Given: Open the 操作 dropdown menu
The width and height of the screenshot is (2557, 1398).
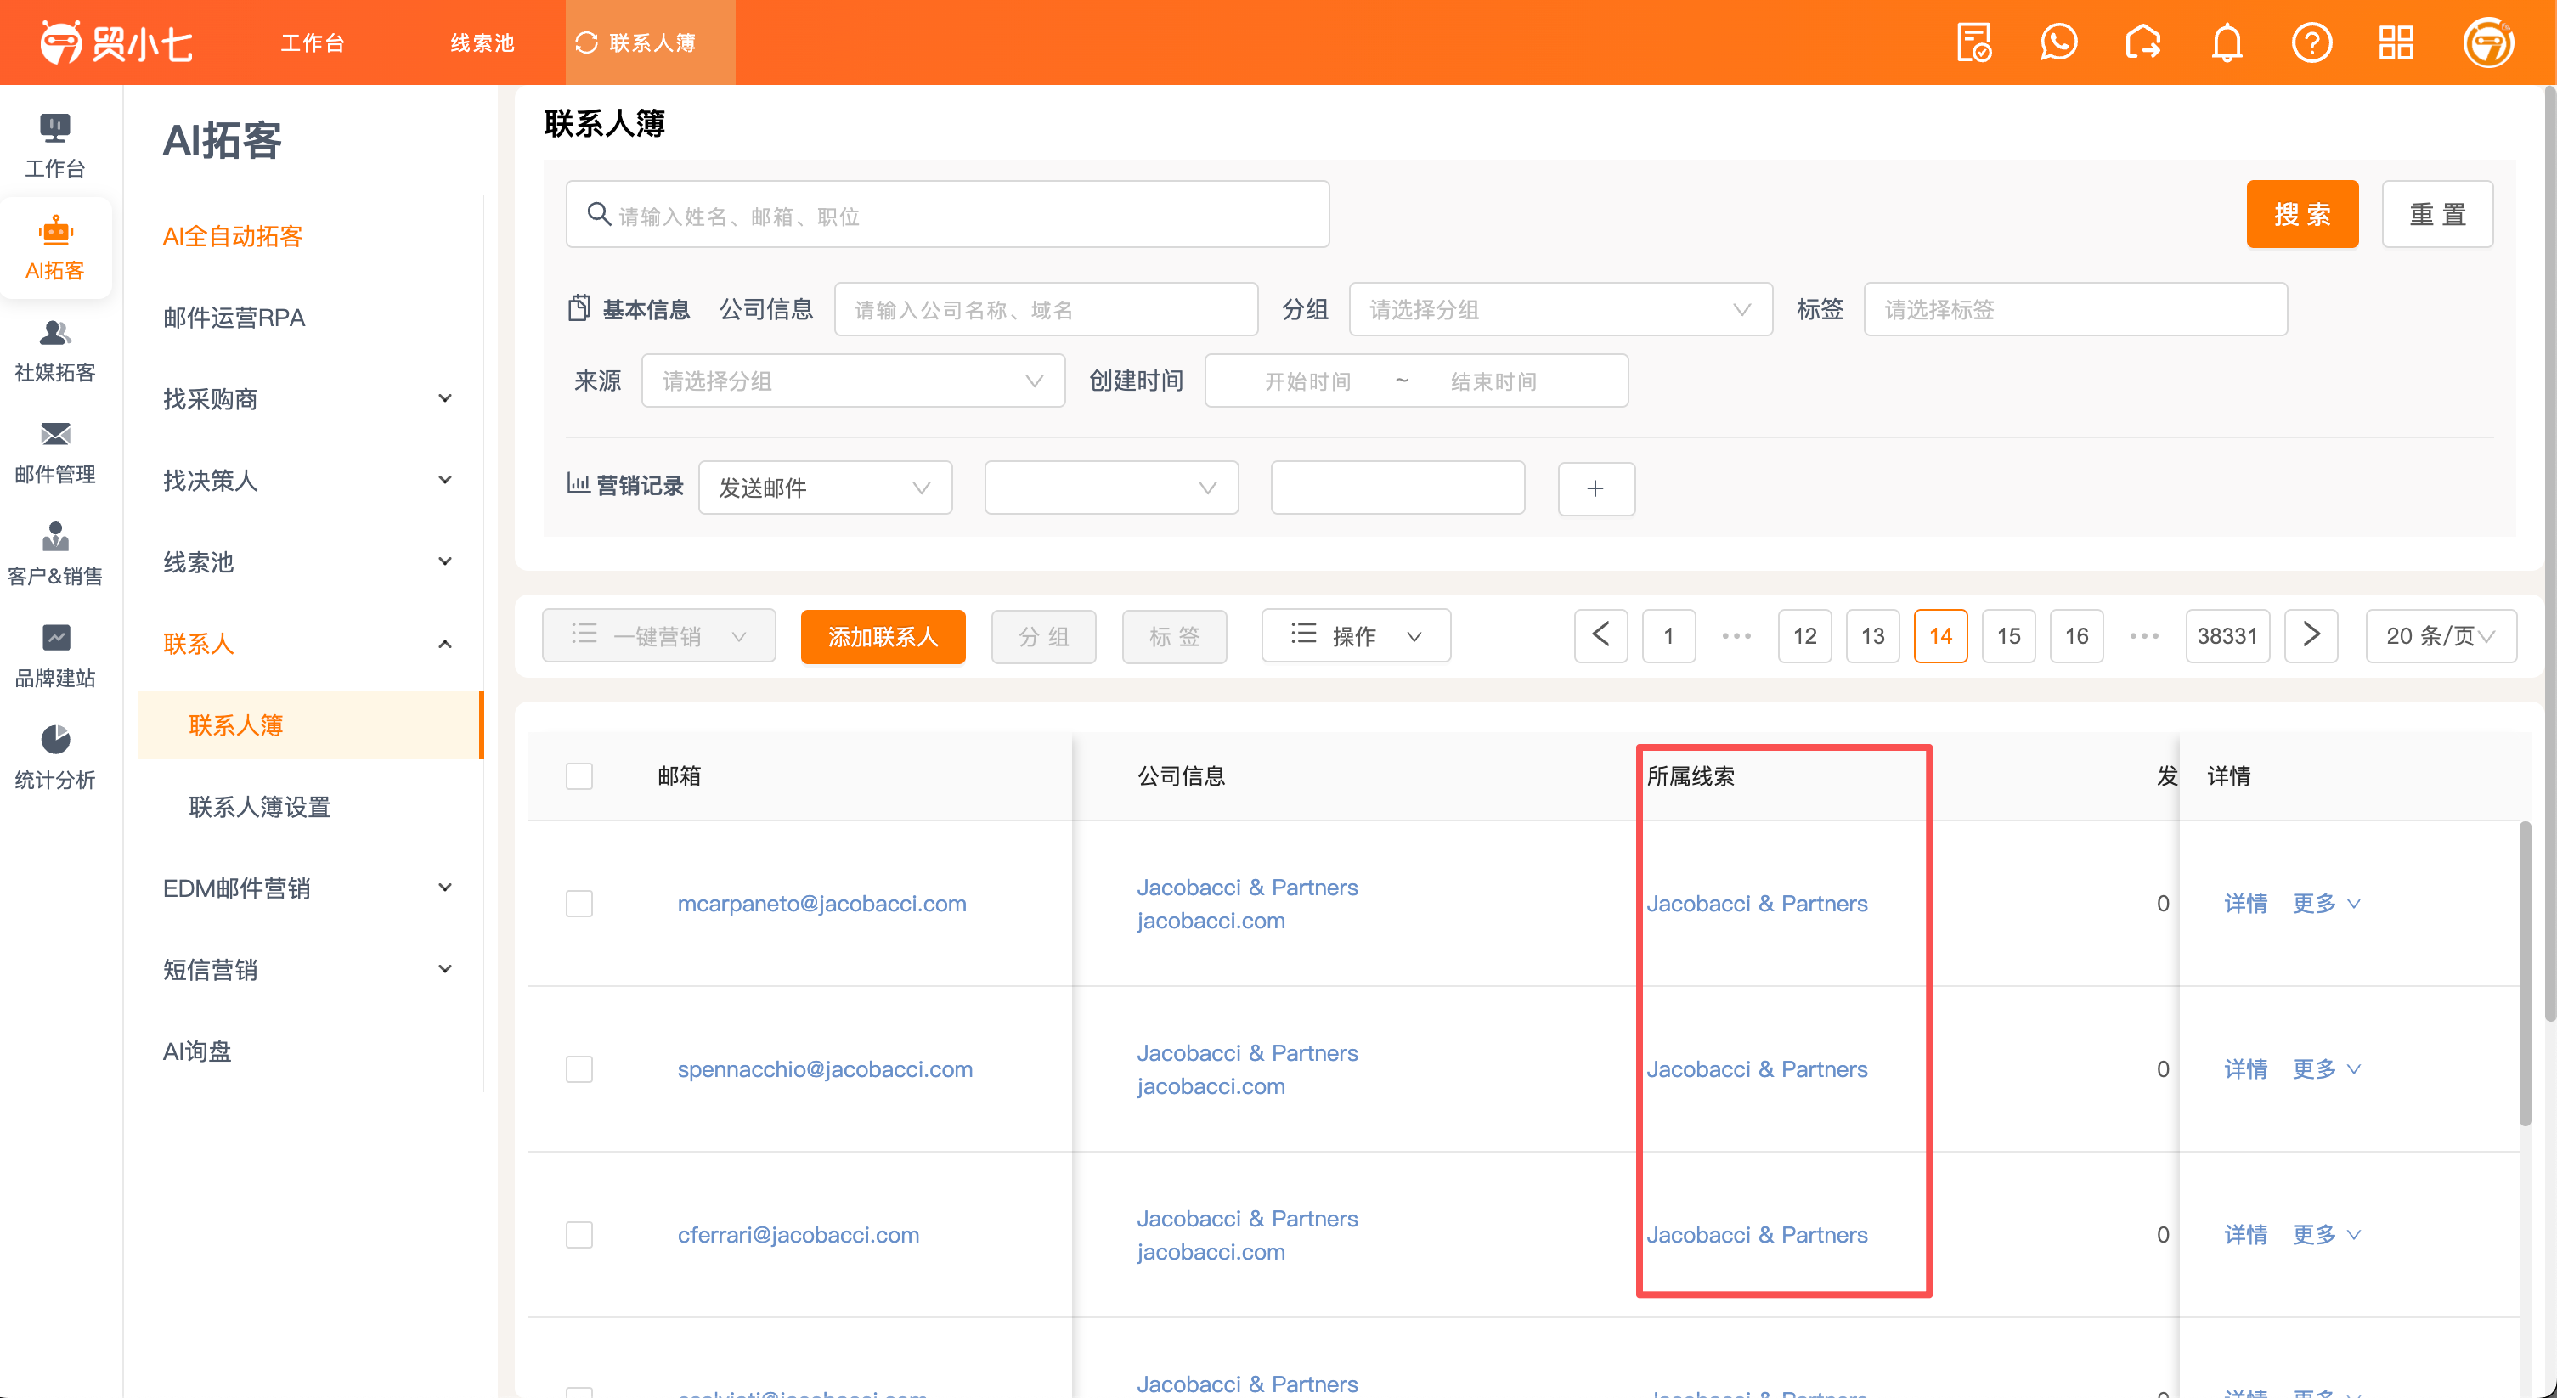Looking at the screenshot, I should click(1356, 635).
